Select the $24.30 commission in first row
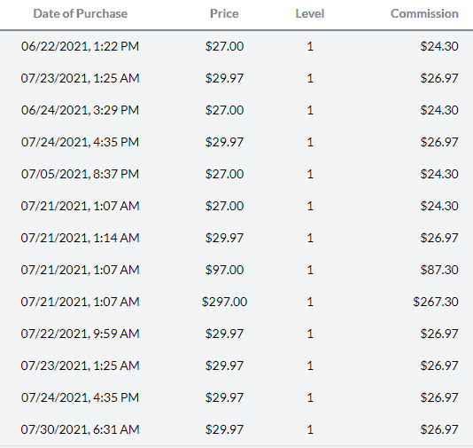Screen dimensions: 473x448 click(439, 46)
